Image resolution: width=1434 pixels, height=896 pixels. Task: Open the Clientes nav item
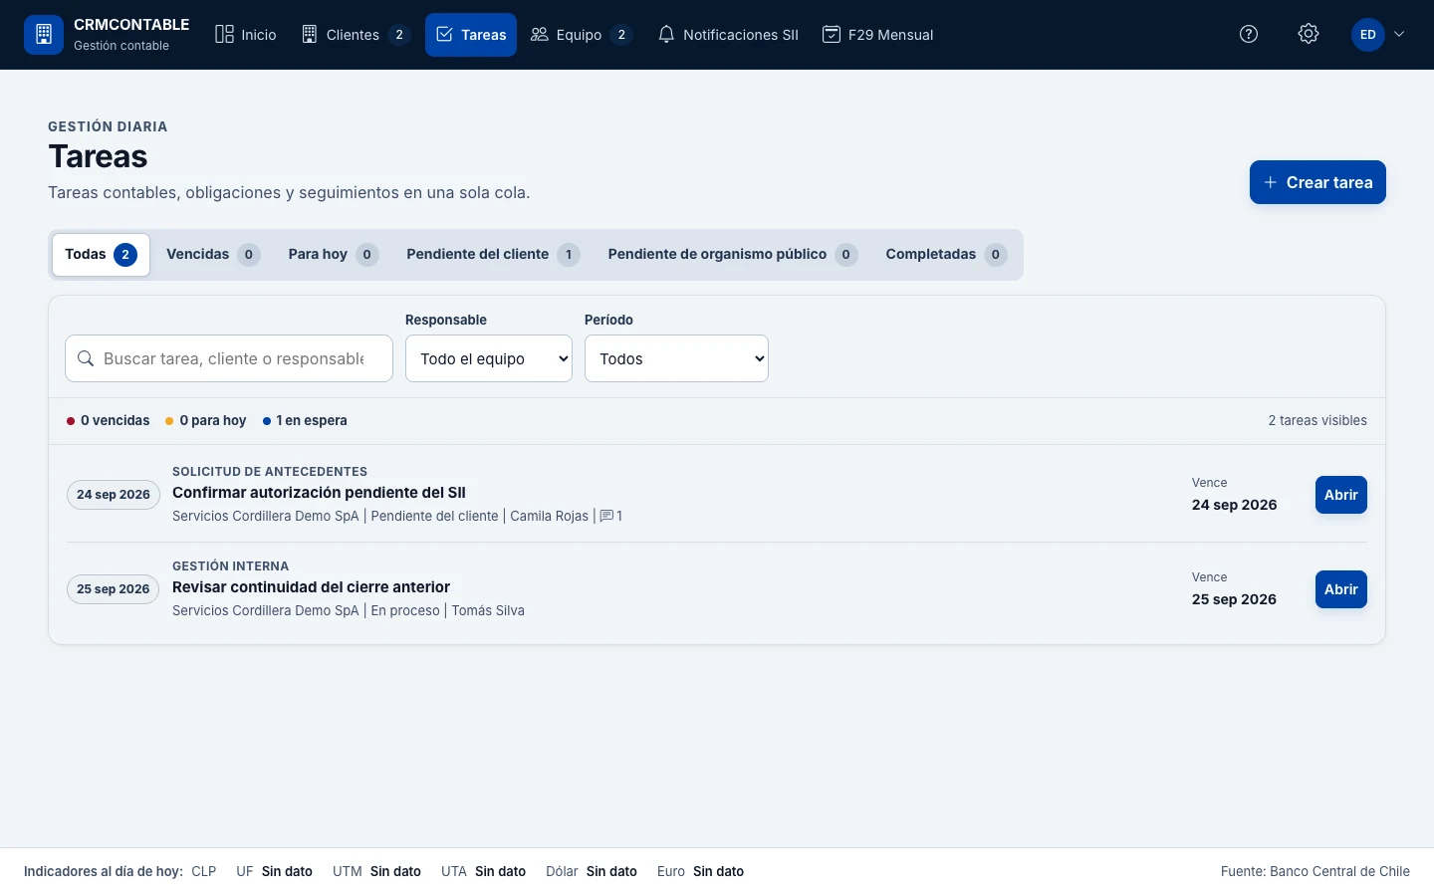pos(356,35)
